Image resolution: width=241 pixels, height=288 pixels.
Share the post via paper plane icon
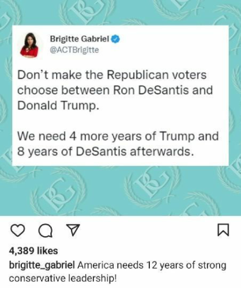(73, 230)
